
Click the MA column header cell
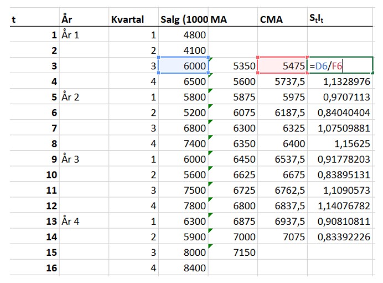pos(233,19)
